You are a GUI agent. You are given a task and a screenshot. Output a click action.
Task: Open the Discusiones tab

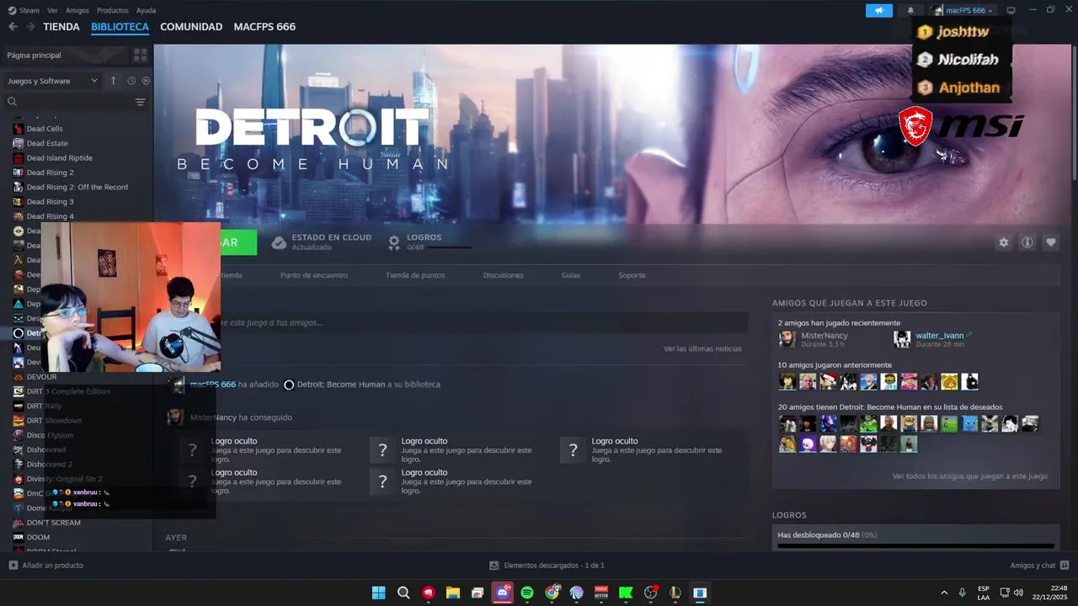[x=503, y=275]
